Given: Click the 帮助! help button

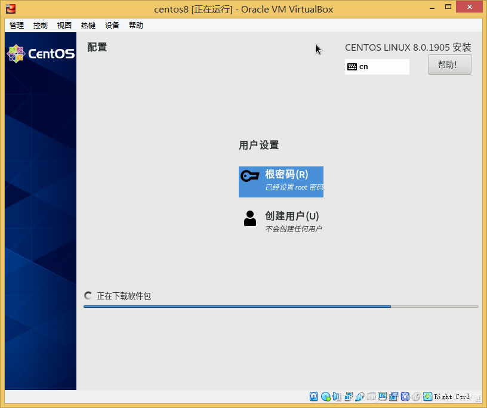Looking at the screenshot, I should tap(449, 64).
